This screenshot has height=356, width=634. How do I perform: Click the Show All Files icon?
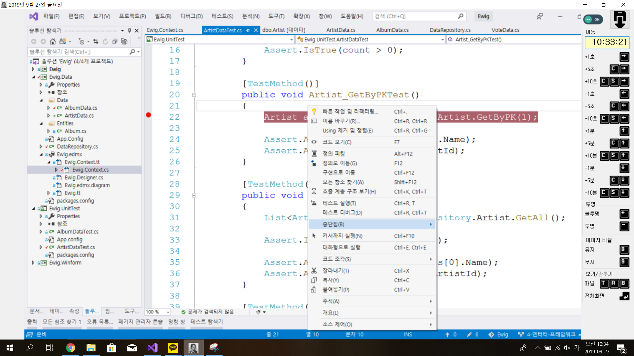[124, 42]
